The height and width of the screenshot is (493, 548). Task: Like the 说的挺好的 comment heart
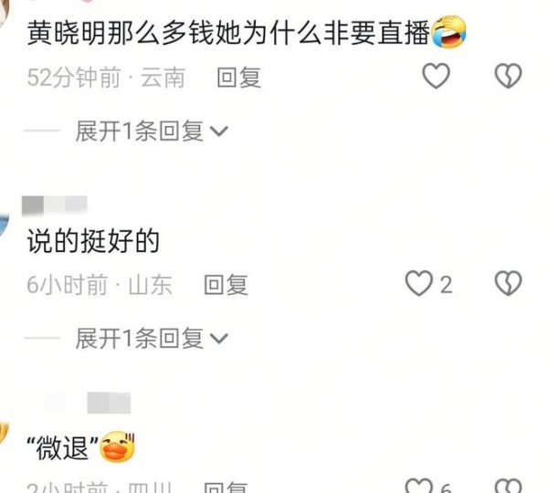click(418, 283)
